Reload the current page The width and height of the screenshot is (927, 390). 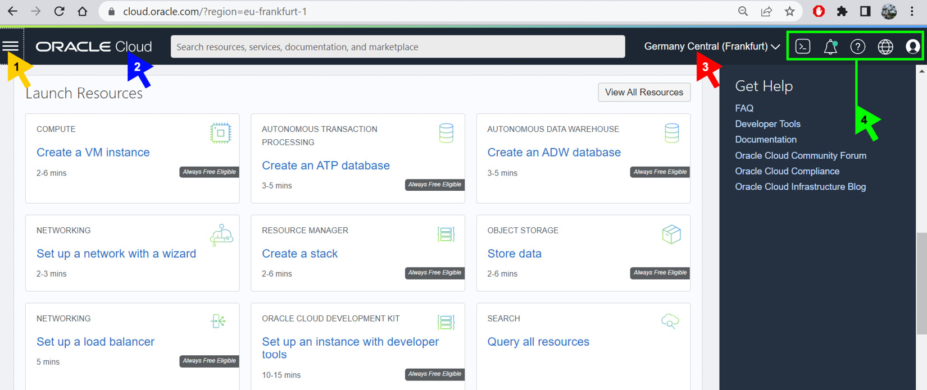click(x=59, y=11)
